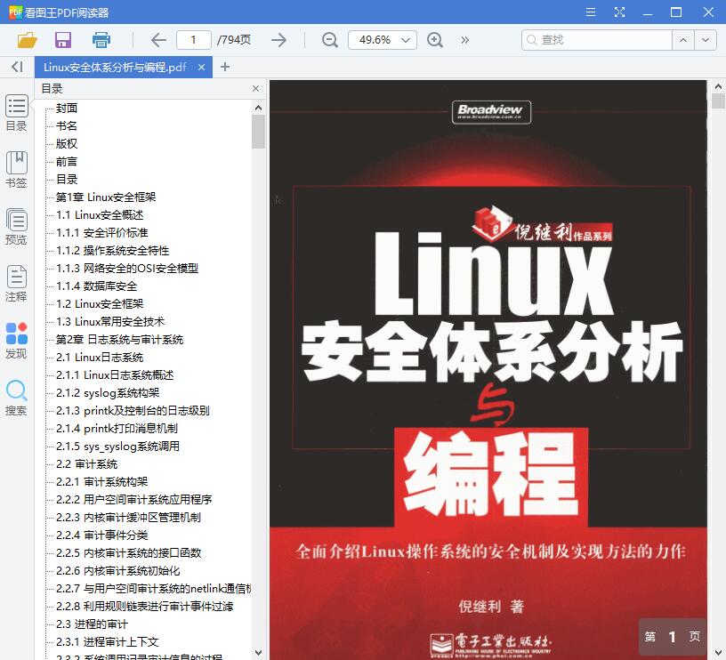Go to next page with right arrow
726x660 pixels.
coord(278,40)
